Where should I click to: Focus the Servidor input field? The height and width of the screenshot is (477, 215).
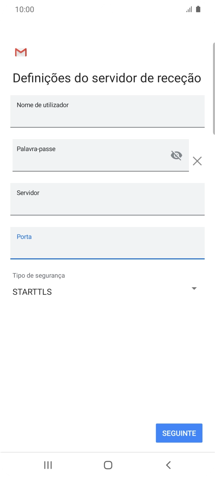[107, 199]
